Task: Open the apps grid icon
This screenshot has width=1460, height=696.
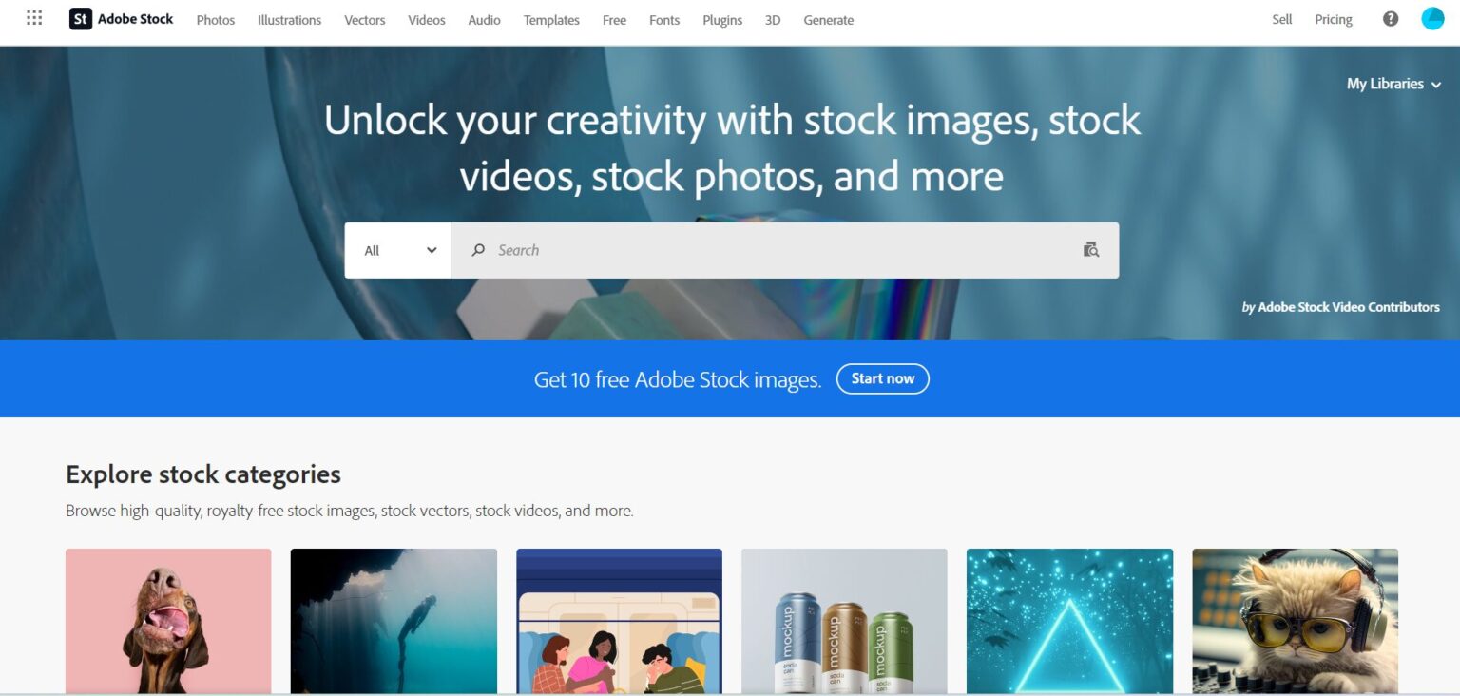Action: click(x=34, y=18)
